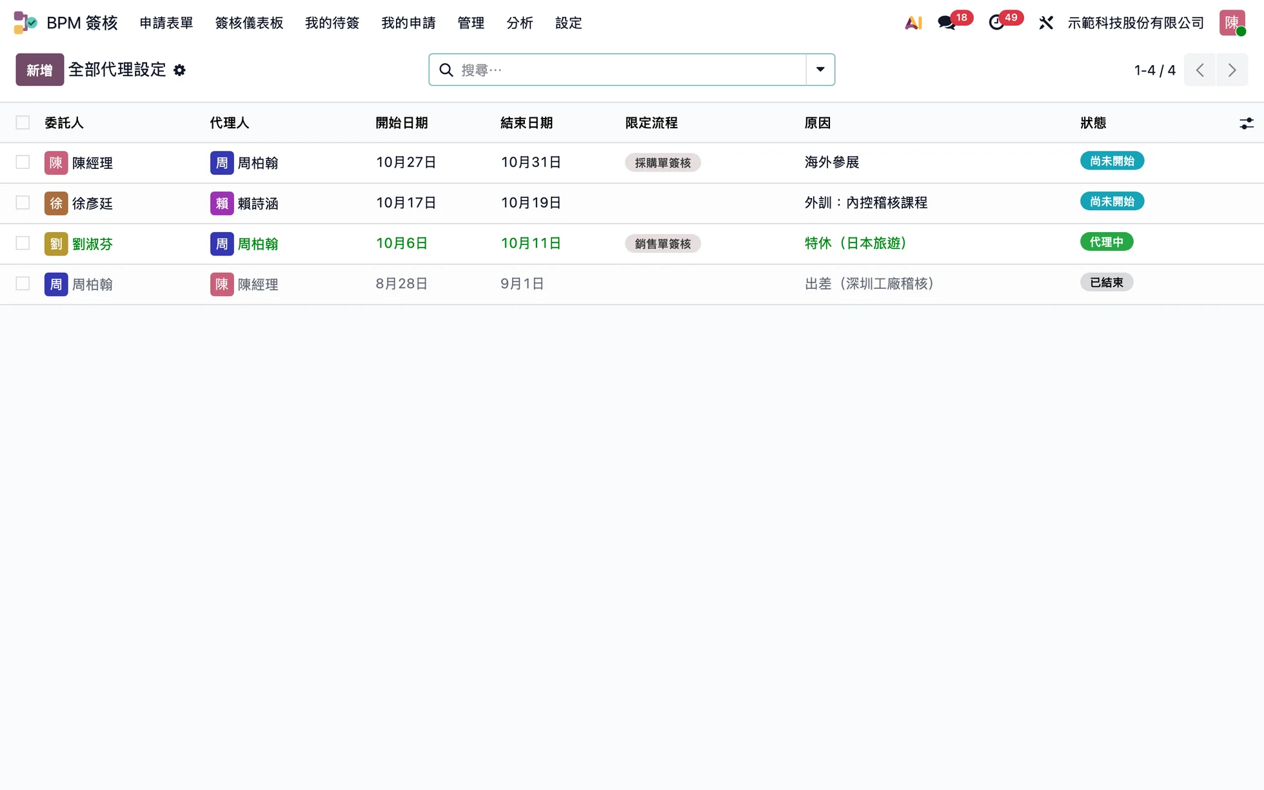1264x790 pixels.
Task: Click the 周 avatar of delegator 周柏翰
Action: [x=56, y=284]
